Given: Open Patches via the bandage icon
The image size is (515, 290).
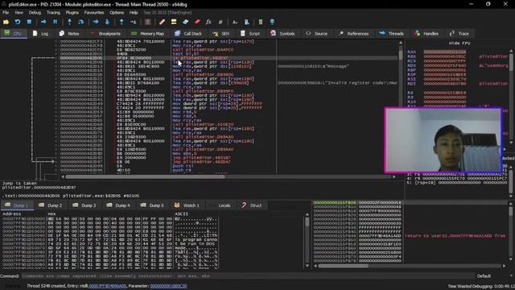Looking at the screenshot, I should (162, 22).
